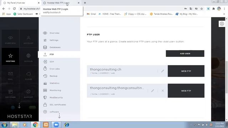
Task: Open the ModSecurity shield icon
Action: coord(45,97)
